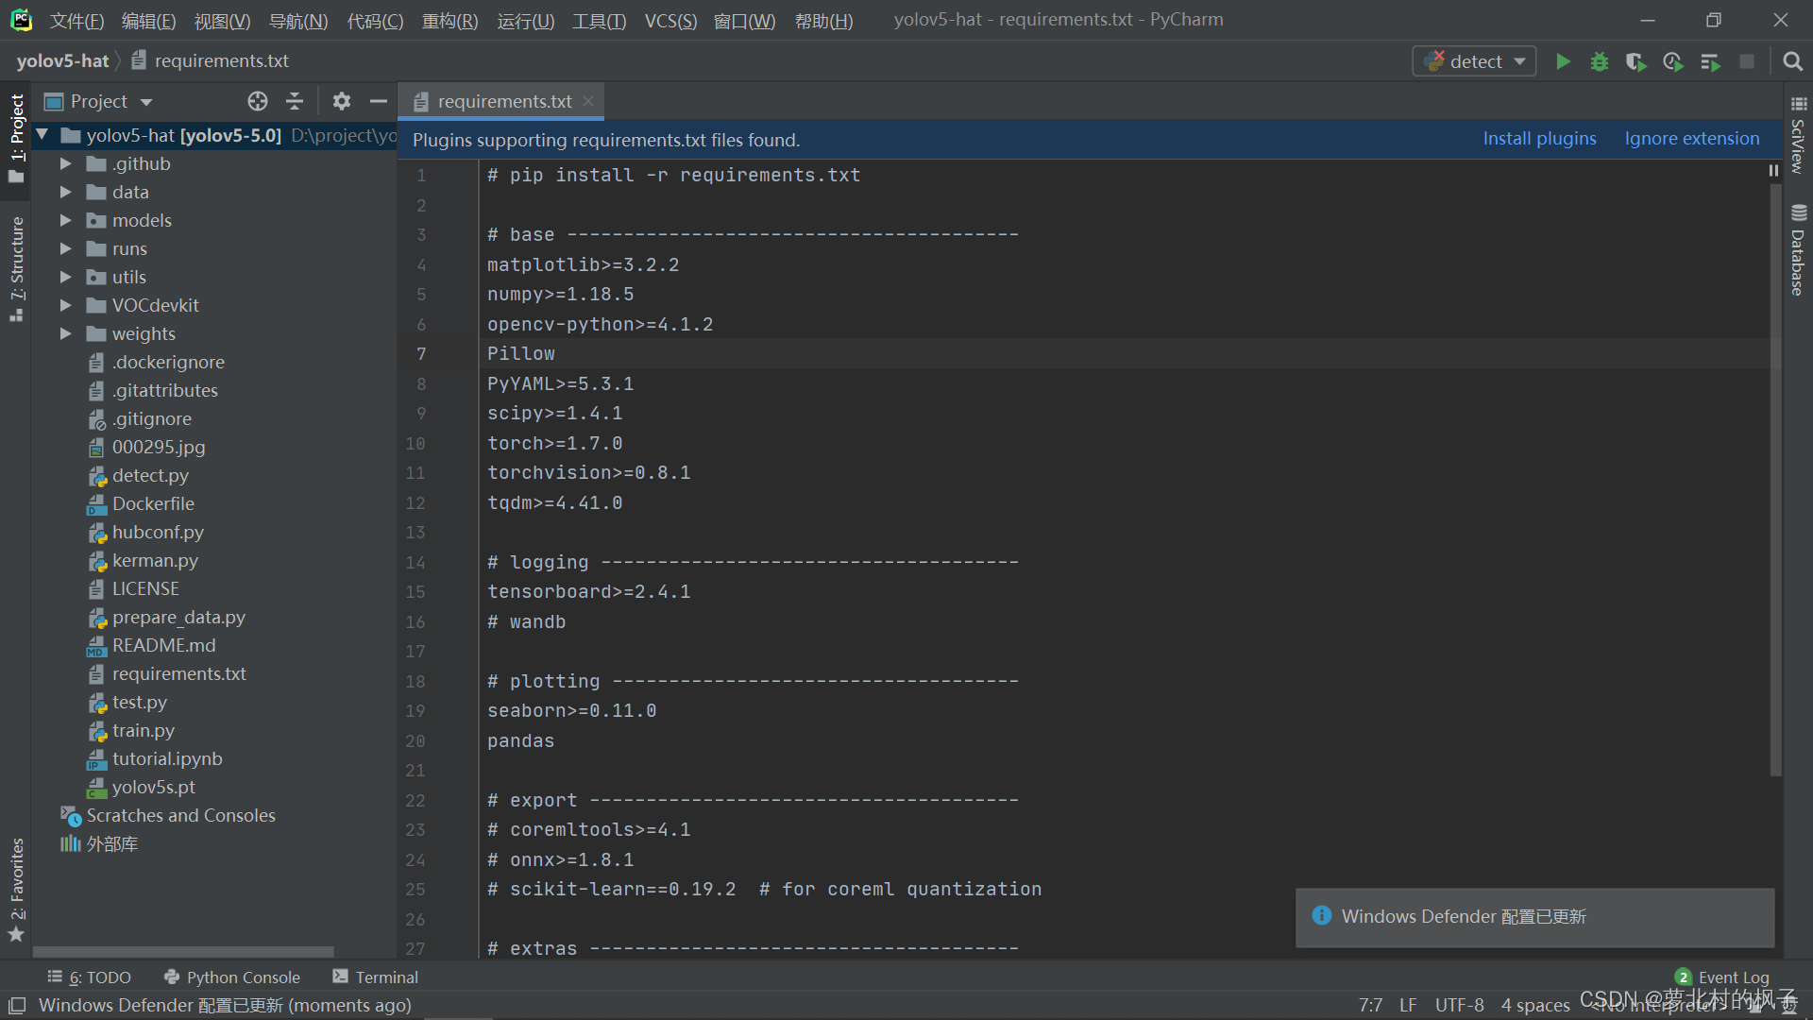
Task: Click line number 14 in the gutter
Action: click(x=415, y=562)
